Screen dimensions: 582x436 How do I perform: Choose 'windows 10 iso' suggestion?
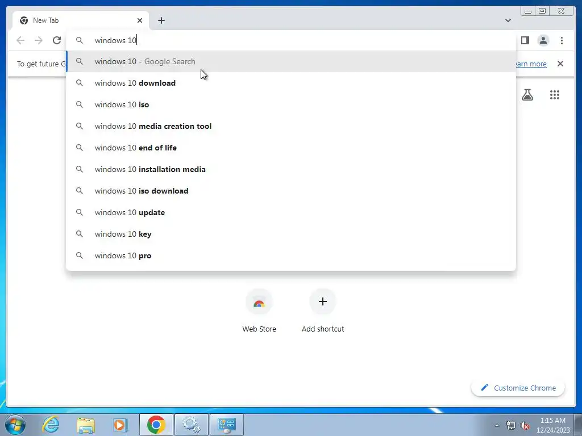291,104
